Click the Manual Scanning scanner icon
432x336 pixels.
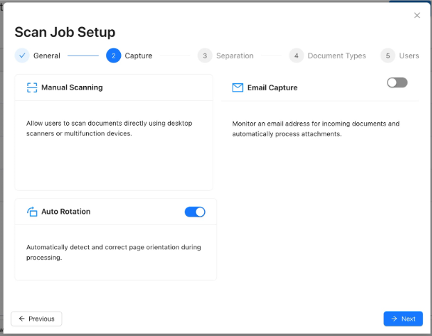[32, 87]
